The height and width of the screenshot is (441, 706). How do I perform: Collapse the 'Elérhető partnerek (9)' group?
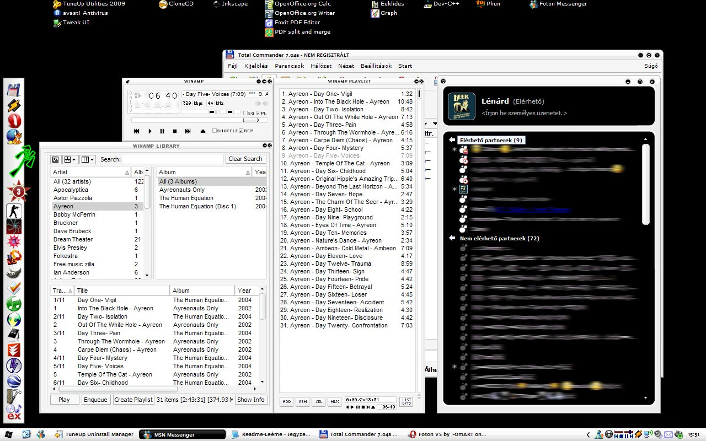coord(452,140)
